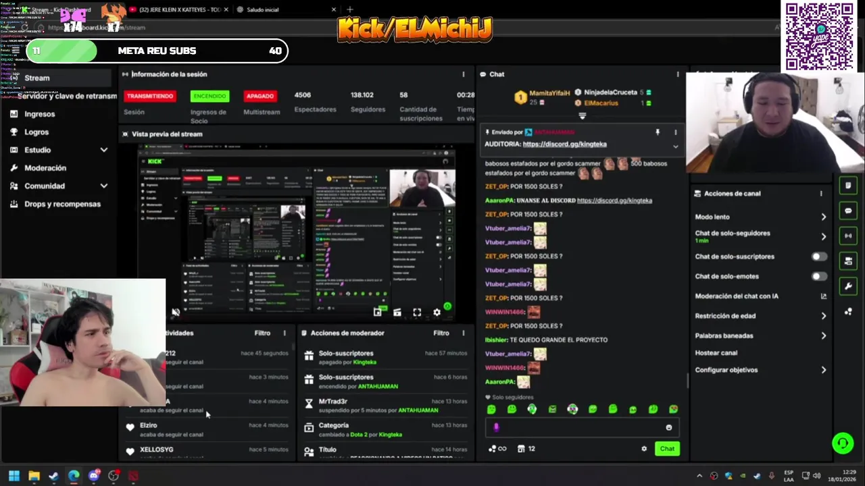Image resolution: width=865 pixels, height=486 pixels.
Task: Click the unpin icon on pinned message
Action: [x=658, y=132]
